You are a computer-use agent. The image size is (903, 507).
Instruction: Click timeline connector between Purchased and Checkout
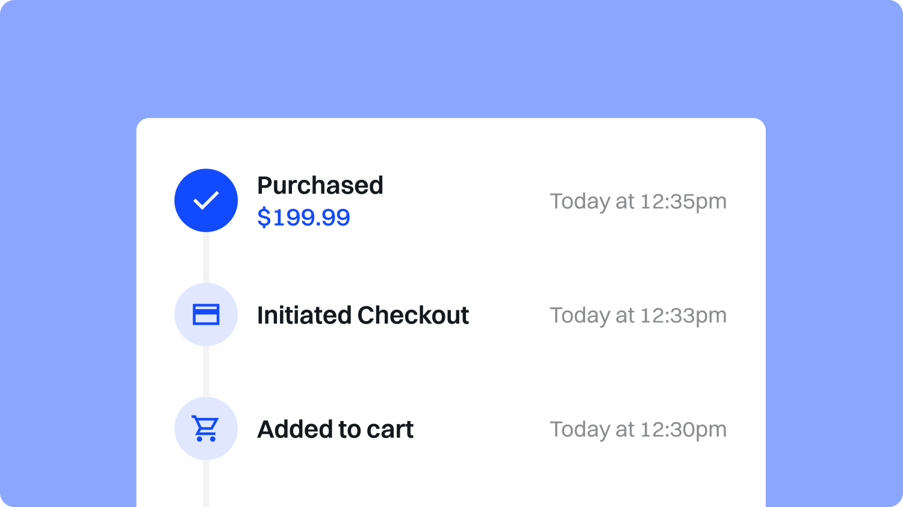tap(206, 257)
